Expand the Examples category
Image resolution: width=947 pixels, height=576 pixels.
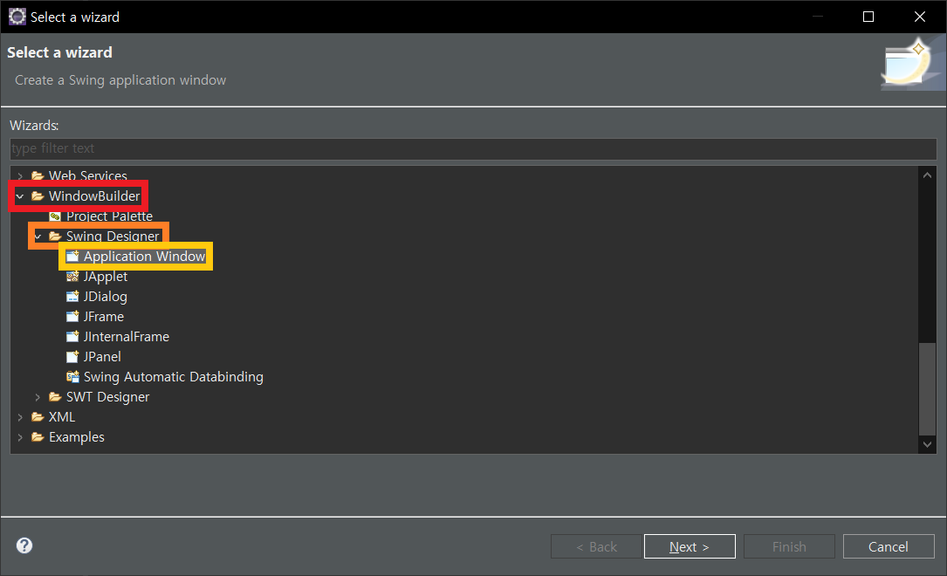pos(20,436)
